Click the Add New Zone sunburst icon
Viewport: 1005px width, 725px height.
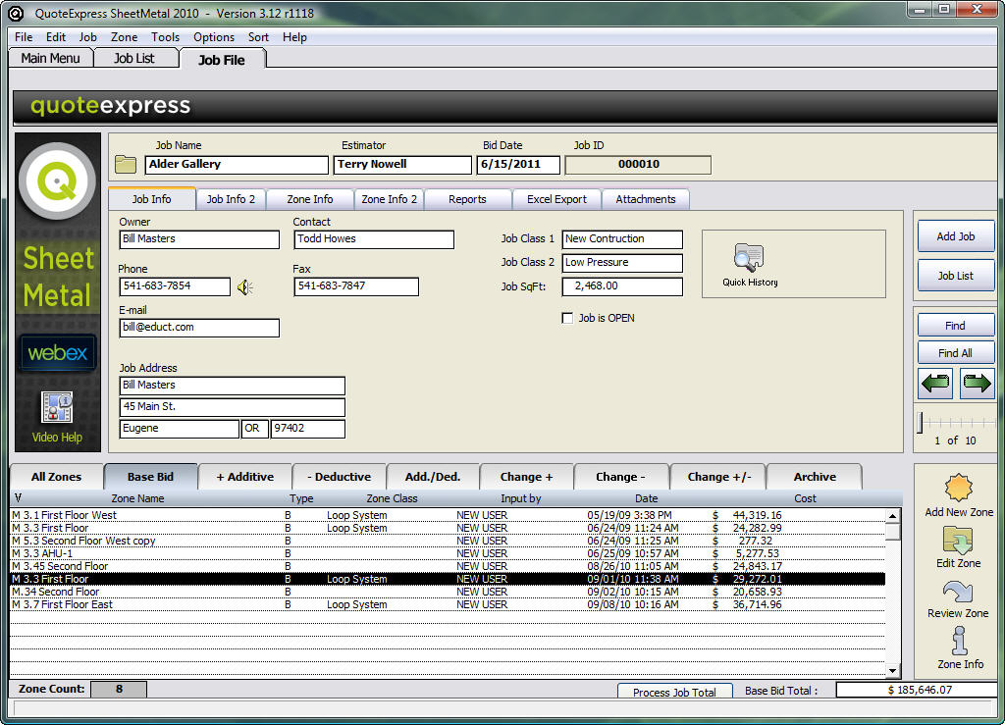click(x=958, y=488)
